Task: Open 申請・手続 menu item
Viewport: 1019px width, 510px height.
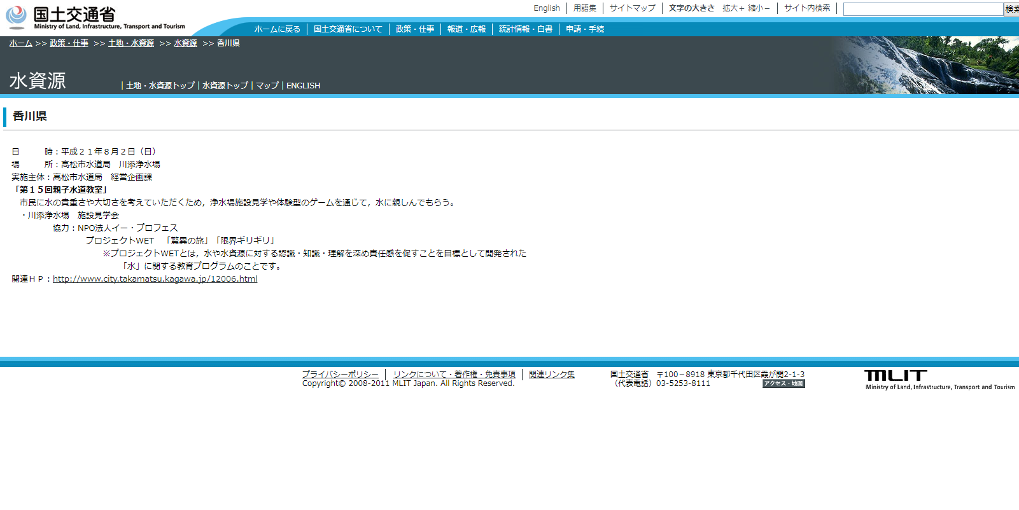Action: (585, 29)
